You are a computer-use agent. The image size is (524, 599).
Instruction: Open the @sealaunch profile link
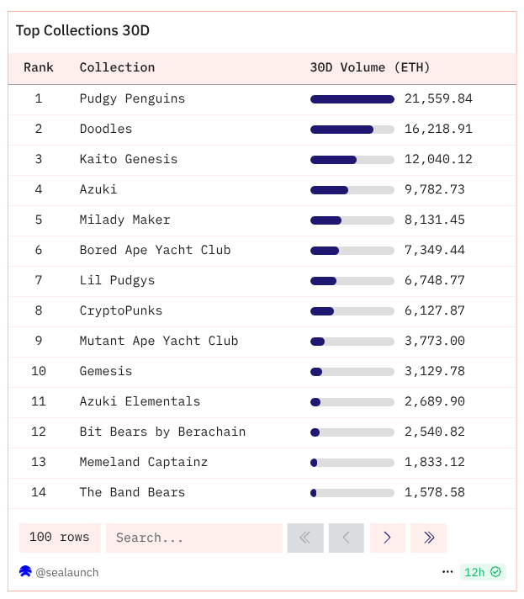point(66,572)
